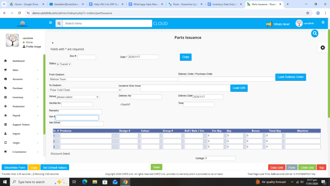The image size is (330, 186).
Task: Open the settings gear icon panel
Action: [x=322, y=47]
